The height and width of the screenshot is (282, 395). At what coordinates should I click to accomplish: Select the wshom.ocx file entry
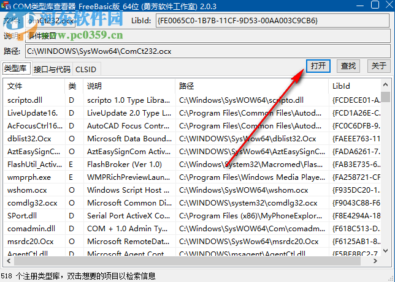[27, 190]
